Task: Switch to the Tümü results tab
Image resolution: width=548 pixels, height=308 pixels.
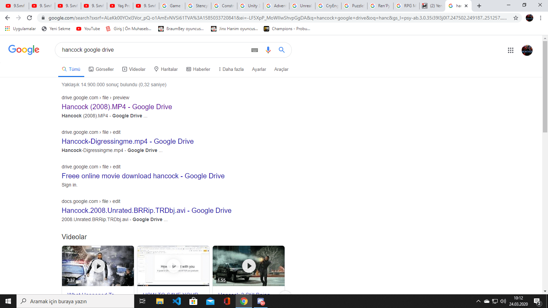Action: (71, 69)
